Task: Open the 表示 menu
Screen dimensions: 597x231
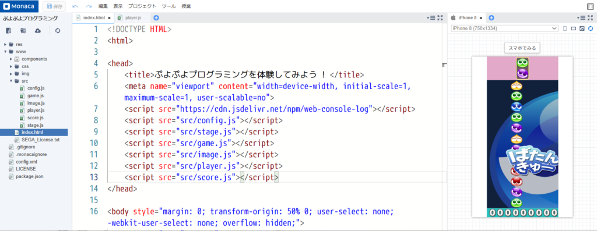Action: tap(118, 6)
